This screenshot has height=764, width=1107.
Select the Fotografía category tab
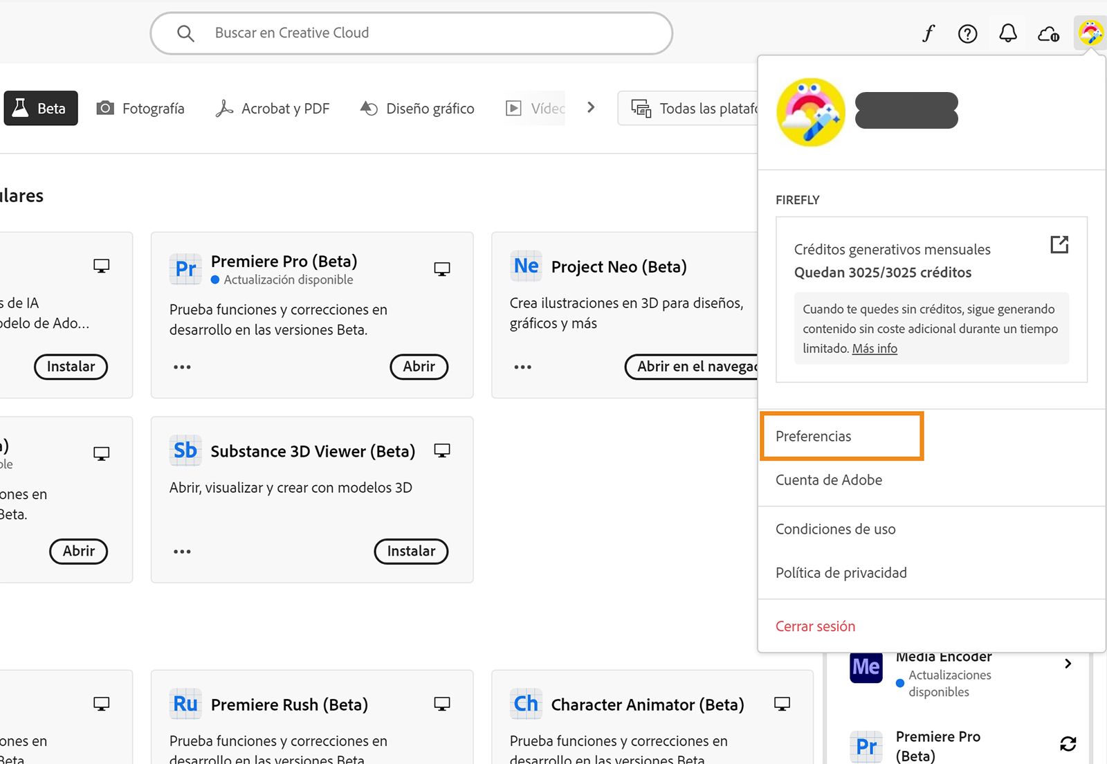pos(140,108)
